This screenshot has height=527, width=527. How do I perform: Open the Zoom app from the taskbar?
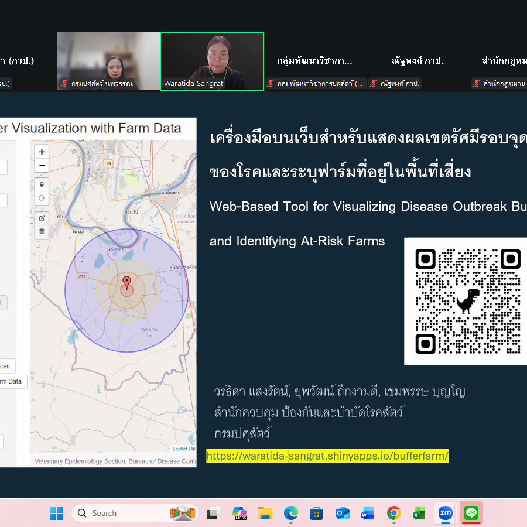(x=445, y=513)
